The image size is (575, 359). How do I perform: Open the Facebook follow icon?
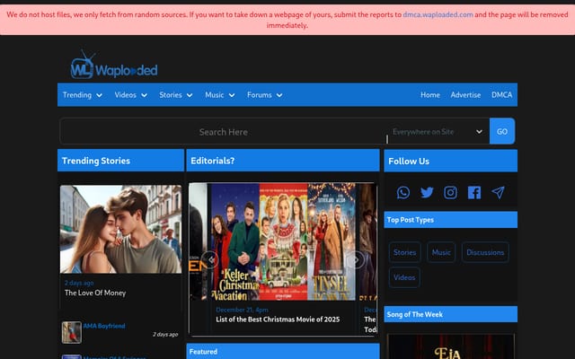click(x=474, y=192)
